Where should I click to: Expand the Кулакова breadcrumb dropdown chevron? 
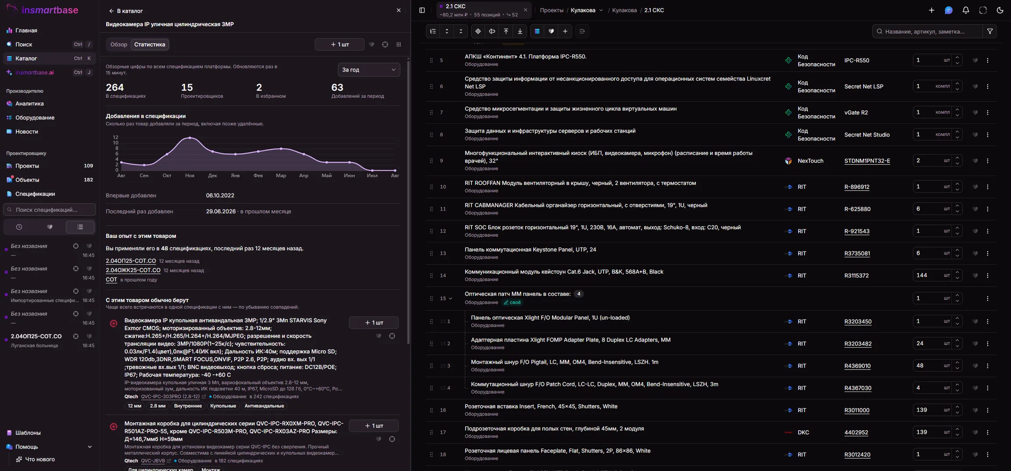click(601, 10)
